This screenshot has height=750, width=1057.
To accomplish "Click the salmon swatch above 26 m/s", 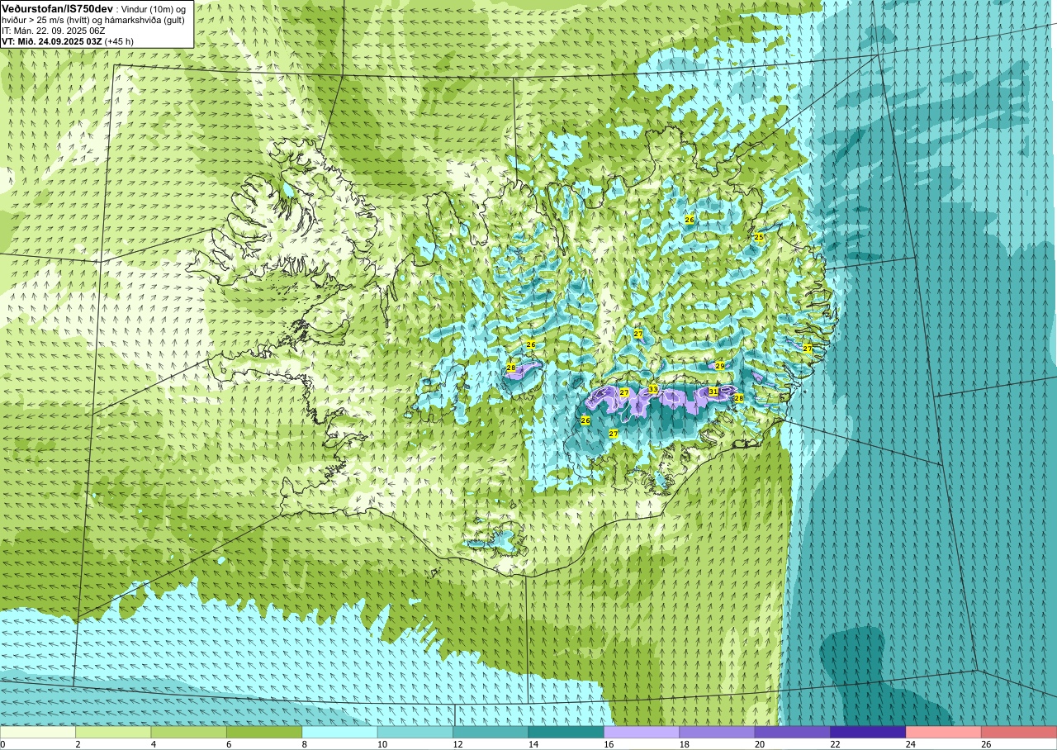I will (x=1019, y=733).
